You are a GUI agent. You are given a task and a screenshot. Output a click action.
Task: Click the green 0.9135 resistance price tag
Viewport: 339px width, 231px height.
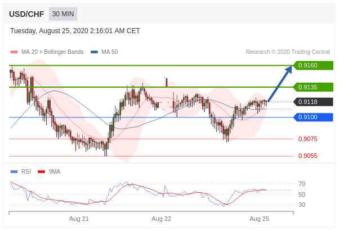[313, 87]
